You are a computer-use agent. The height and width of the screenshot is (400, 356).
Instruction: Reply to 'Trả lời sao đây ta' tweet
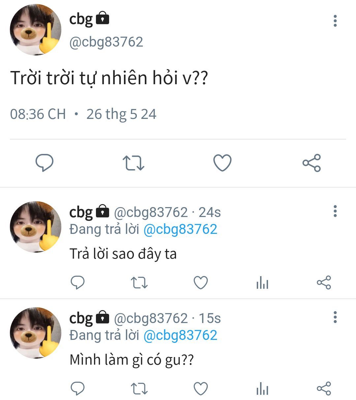point(78,283)
